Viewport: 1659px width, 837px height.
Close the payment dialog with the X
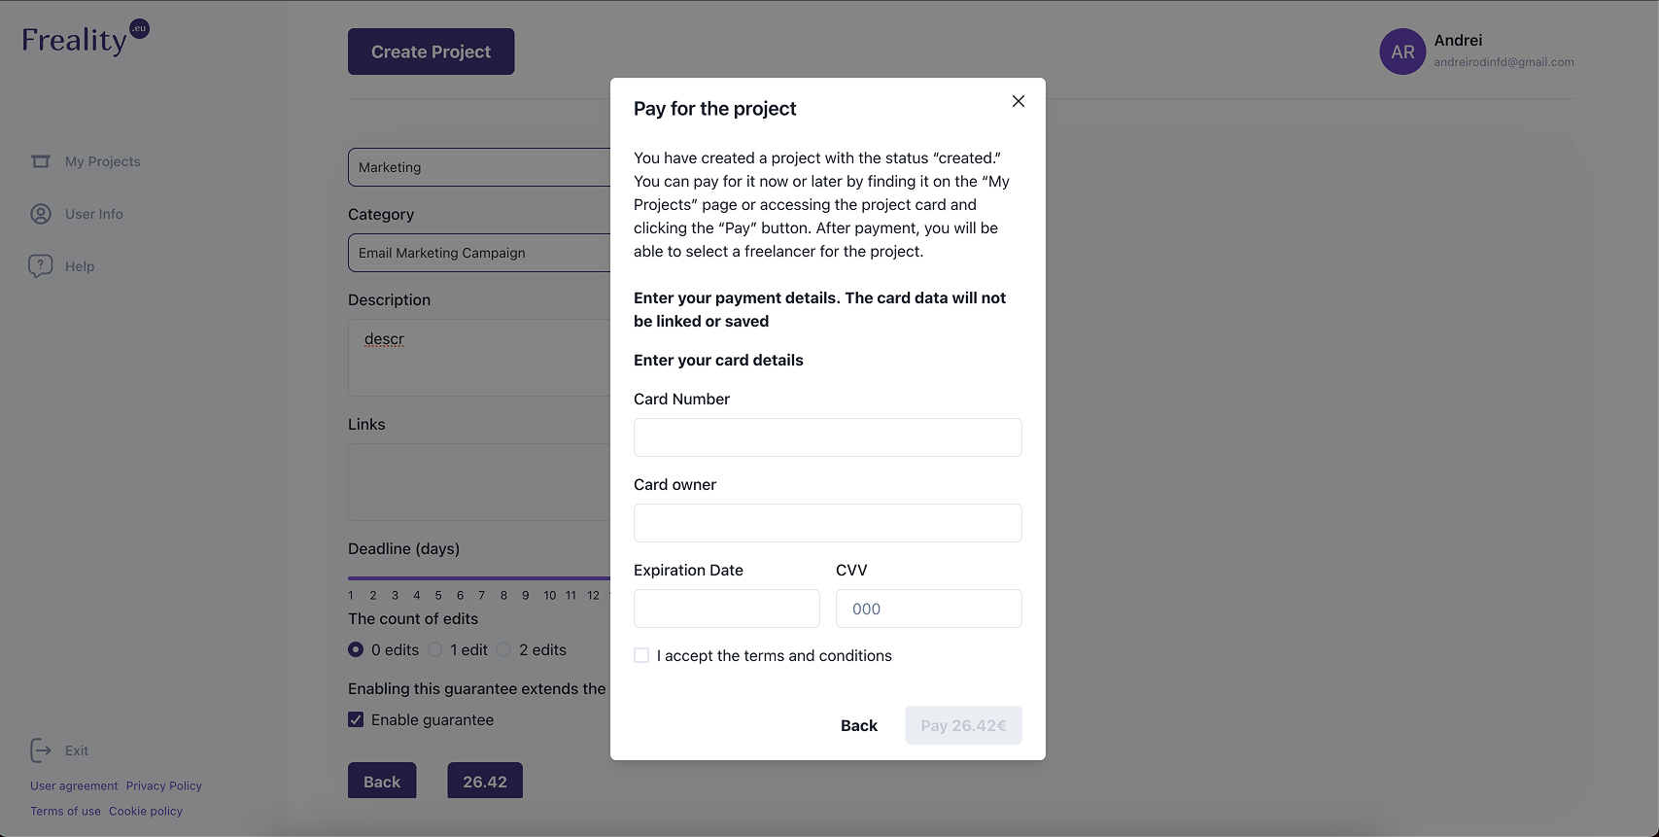click(1018, 101)
